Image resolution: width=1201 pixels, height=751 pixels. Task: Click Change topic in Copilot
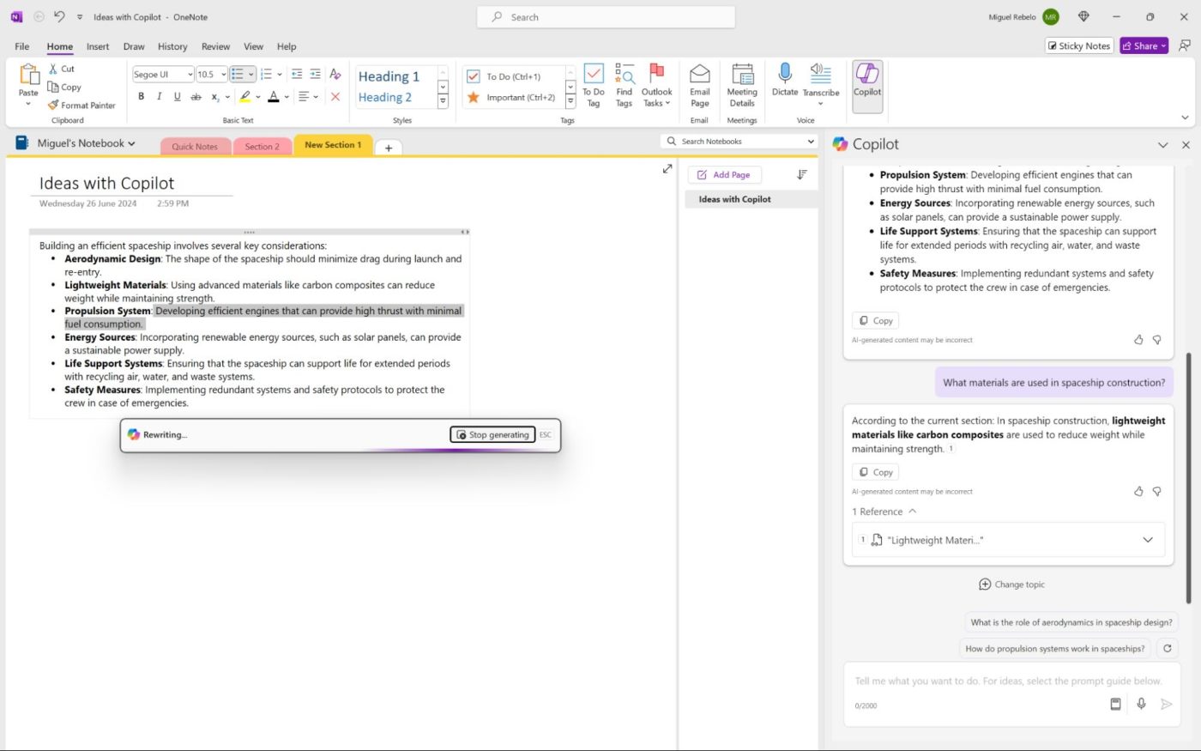(x=1011, y=584)
